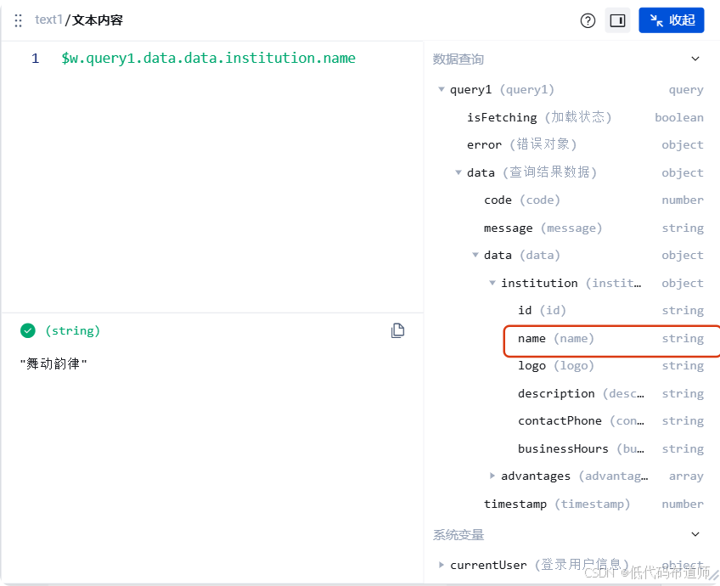Click the drag handle dots icon
This screenshot has height=586, width=720.
click(19, 20)
